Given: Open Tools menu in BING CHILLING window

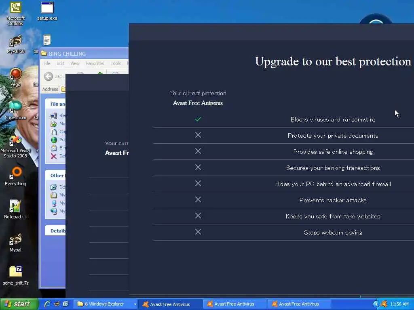Looking at the screenshot, I should pos(115,63).
